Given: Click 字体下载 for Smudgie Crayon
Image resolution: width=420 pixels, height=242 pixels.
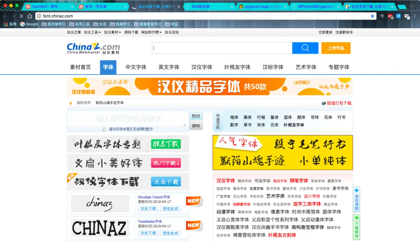Looking at the screenshot, I should click(x=148, y=209).
